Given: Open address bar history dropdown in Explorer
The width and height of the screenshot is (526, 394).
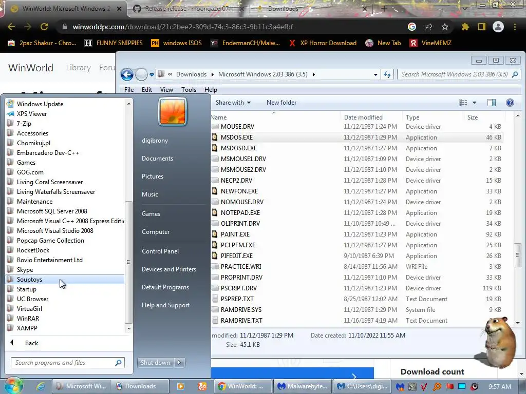Looking at the screenshot, I should [x=375, y=74].
